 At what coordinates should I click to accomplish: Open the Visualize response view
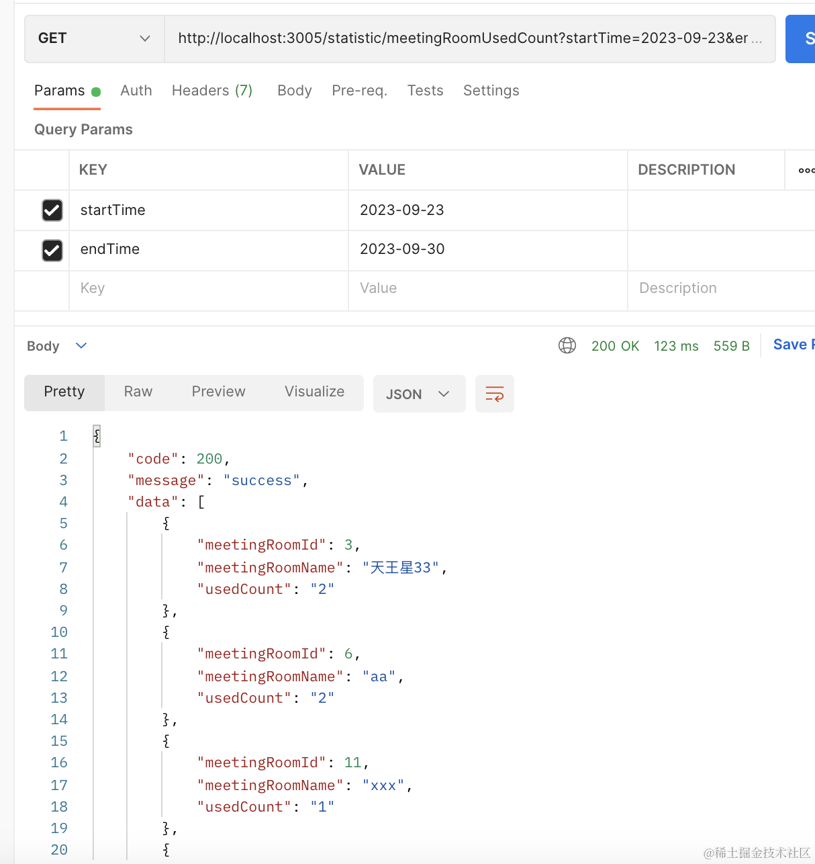(x=314, y=392)
